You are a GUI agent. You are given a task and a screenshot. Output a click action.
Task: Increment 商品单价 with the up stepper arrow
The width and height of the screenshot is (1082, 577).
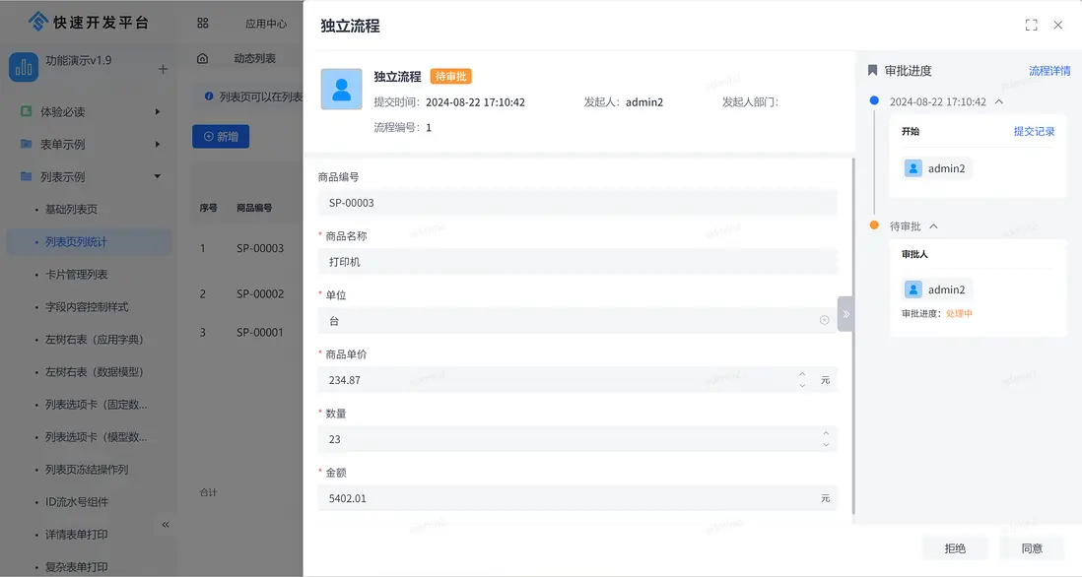801,375
